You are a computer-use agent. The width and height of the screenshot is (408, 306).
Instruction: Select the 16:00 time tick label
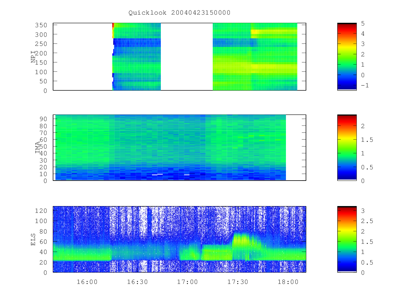coord(87,282)
